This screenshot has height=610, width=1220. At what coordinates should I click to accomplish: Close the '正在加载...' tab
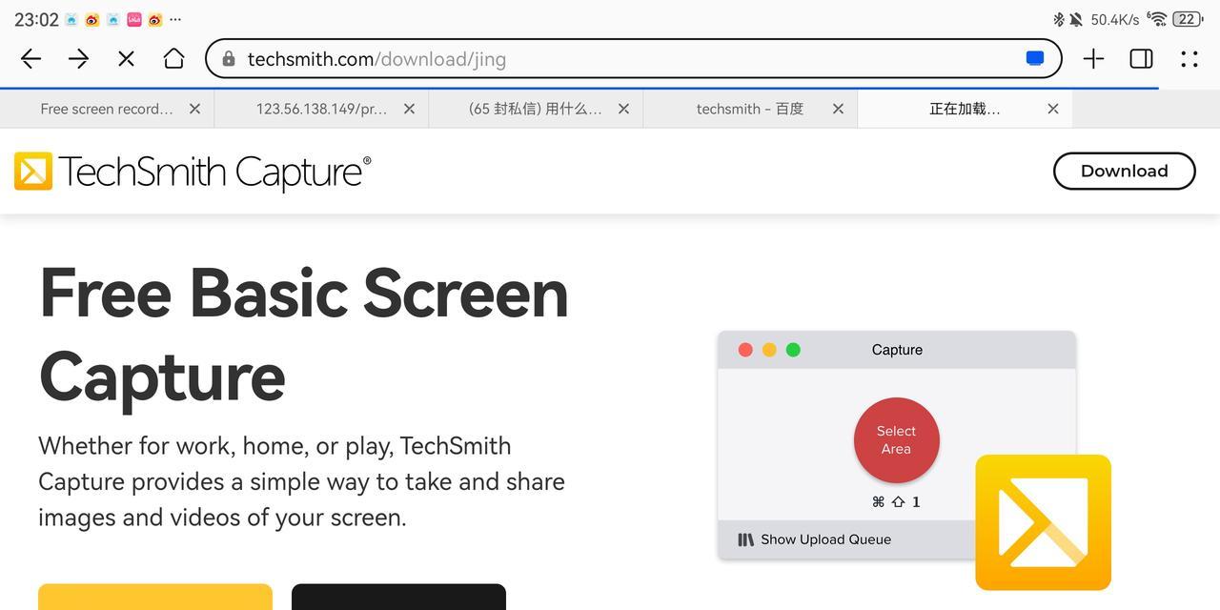coord(1052,109)
